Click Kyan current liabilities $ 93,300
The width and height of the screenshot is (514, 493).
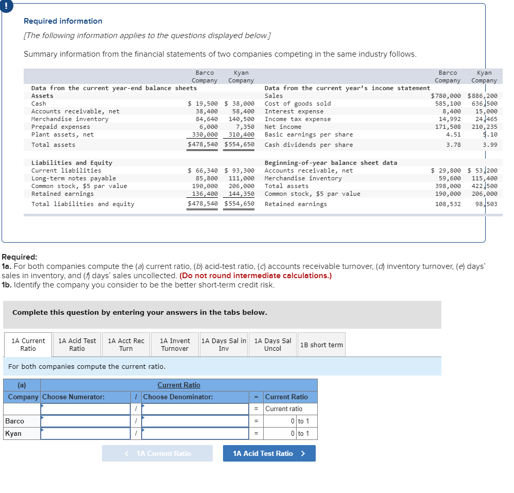click(x=239, y=171)
